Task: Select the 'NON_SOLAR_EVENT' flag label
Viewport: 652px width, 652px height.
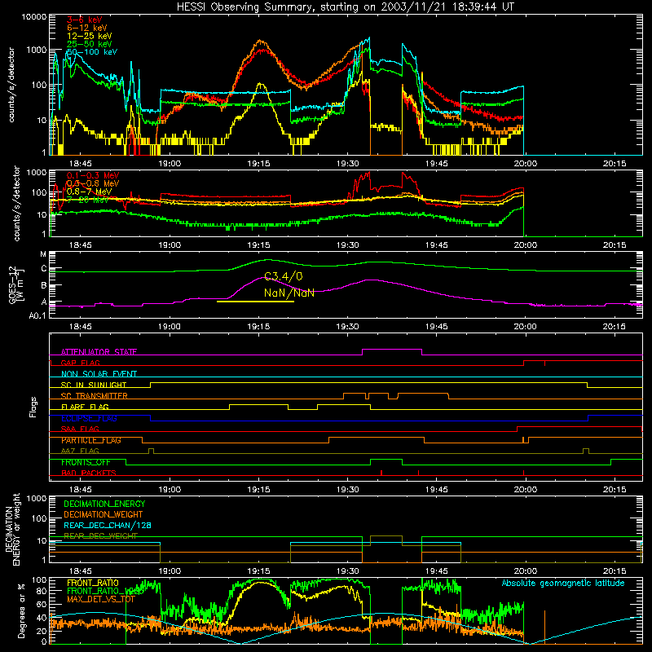Action: 99,374
